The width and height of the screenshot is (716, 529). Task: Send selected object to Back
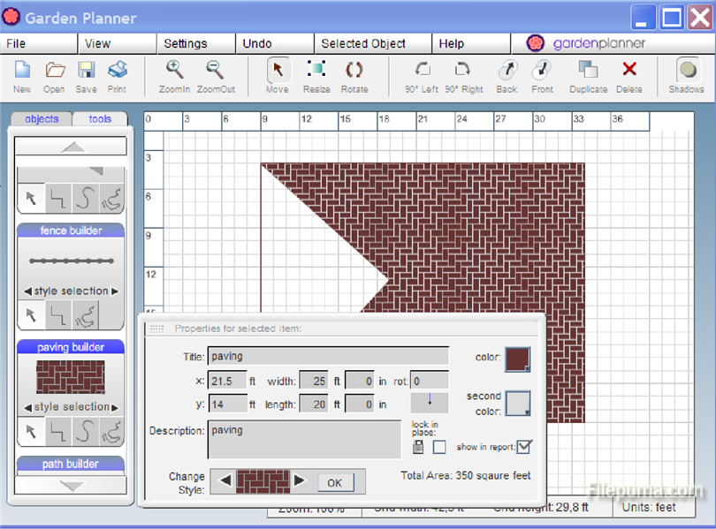(x=507, y=71)
